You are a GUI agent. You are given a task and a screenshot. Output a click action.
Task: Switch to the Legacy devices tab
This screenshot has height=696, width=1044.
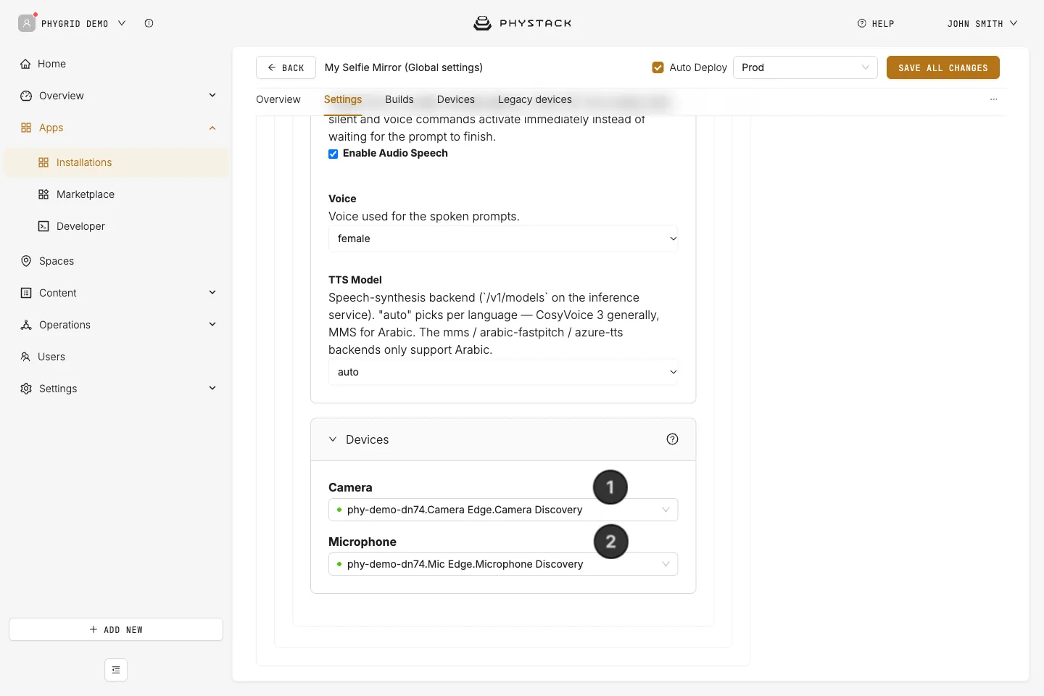pyautogui.click(x=535, y=99)
